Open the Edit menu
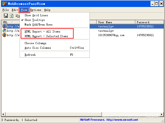The height and width of the screenshot is (123, 165). [x=15, y=10]
